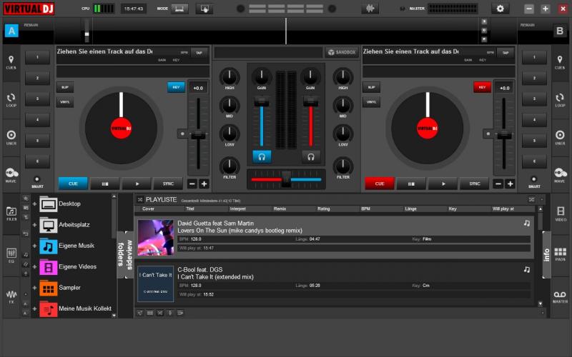This screenshot has height=357, width=572.
Task: Click the crossfader slider
Action: pos(286,179)
